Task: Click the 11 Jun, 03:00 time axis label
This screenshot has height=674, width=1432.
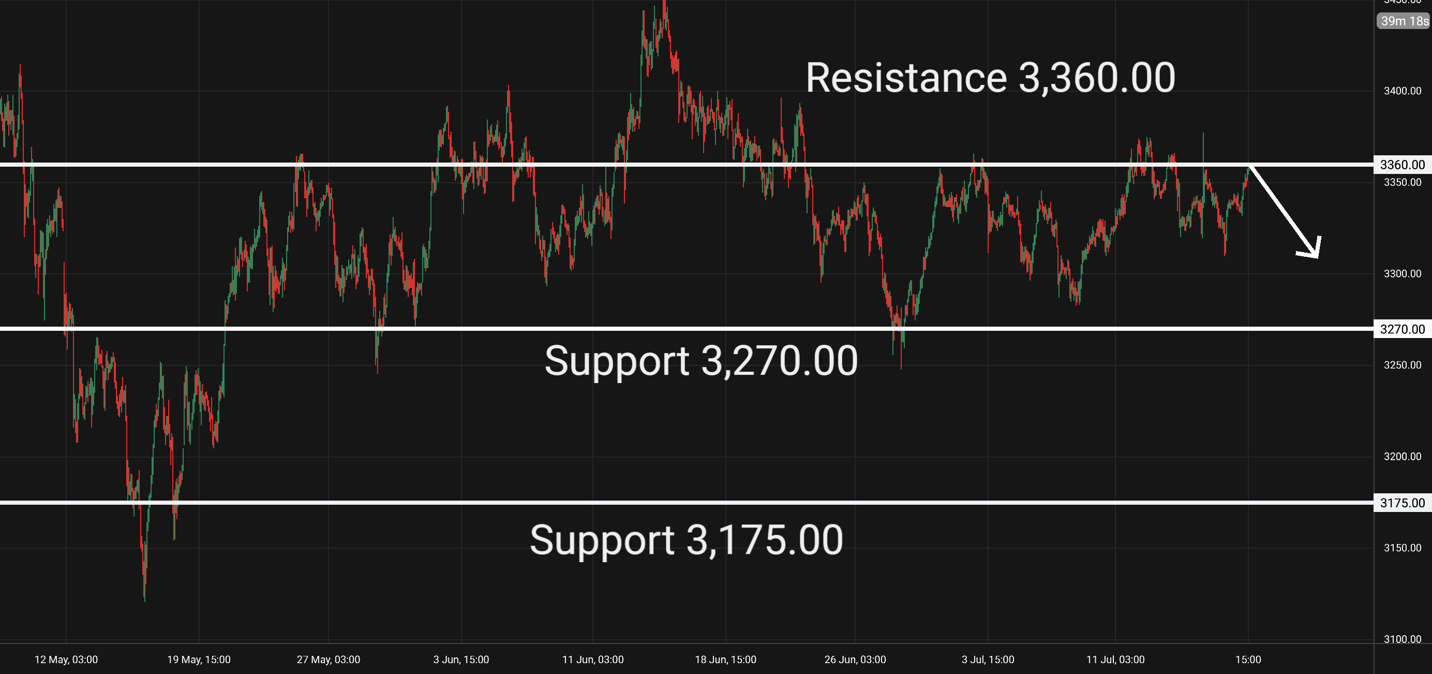Action: pos(593,660)
